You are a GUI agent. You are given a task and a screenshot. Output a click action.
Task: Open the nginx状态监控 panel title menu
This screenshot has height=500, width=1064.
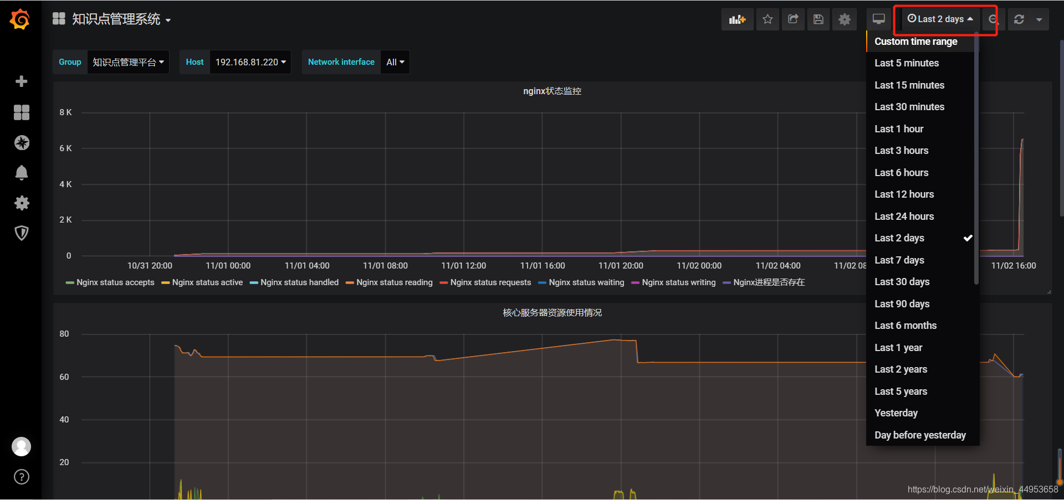[552, 91]
